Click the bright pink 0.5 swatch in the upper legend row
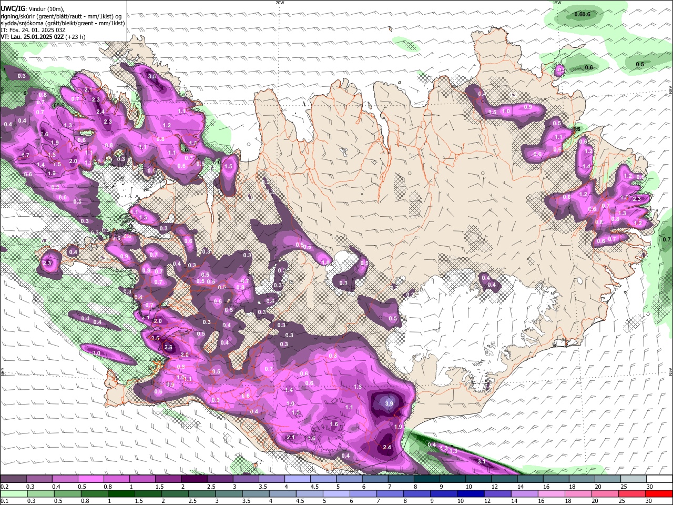Screen dimensions: 673x505 click(90, 479)
